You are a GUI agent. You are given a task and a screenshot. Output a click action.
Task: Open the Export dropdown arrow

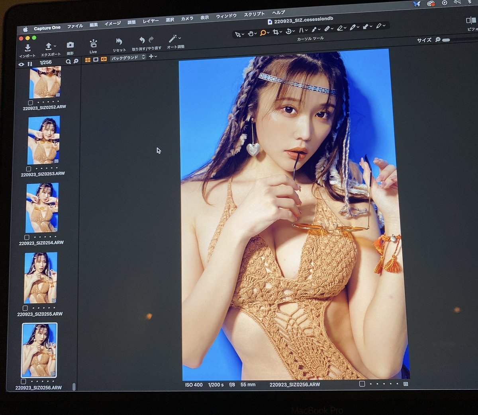coord(55,46)
